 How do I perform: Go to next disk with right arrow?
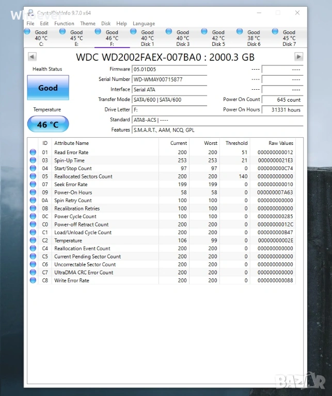[298, 57]
